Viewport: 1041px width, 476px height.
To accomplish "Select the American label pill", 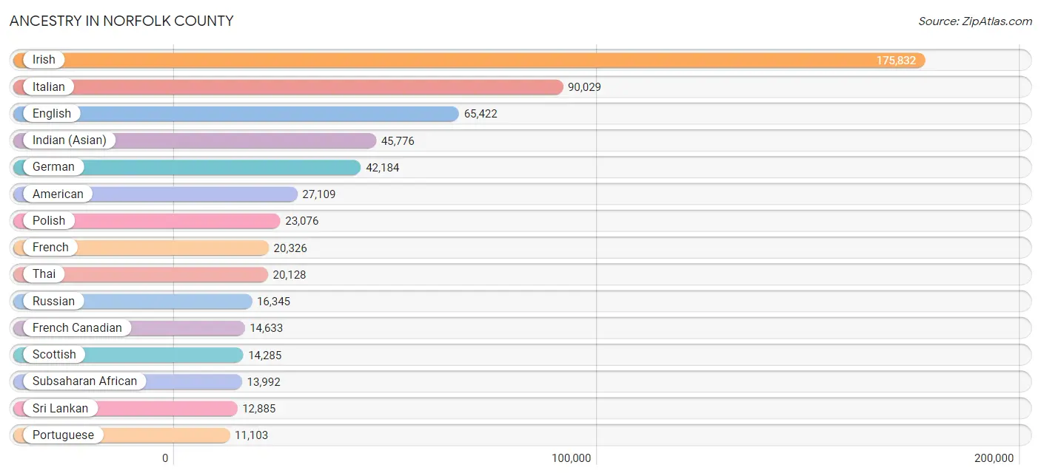I will pyautogui.click(x=58, y=194).
